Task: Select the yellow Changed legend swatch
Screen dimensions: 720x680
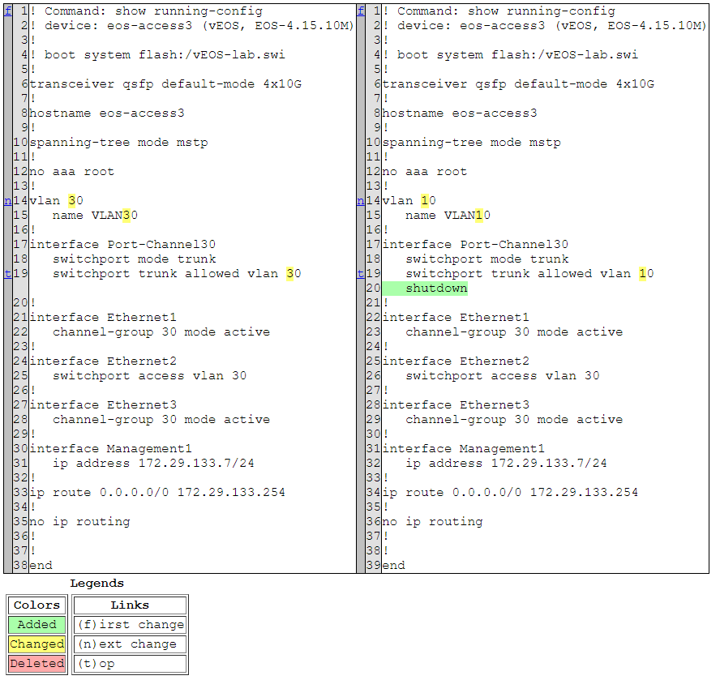Action: (x=36, y=644)
